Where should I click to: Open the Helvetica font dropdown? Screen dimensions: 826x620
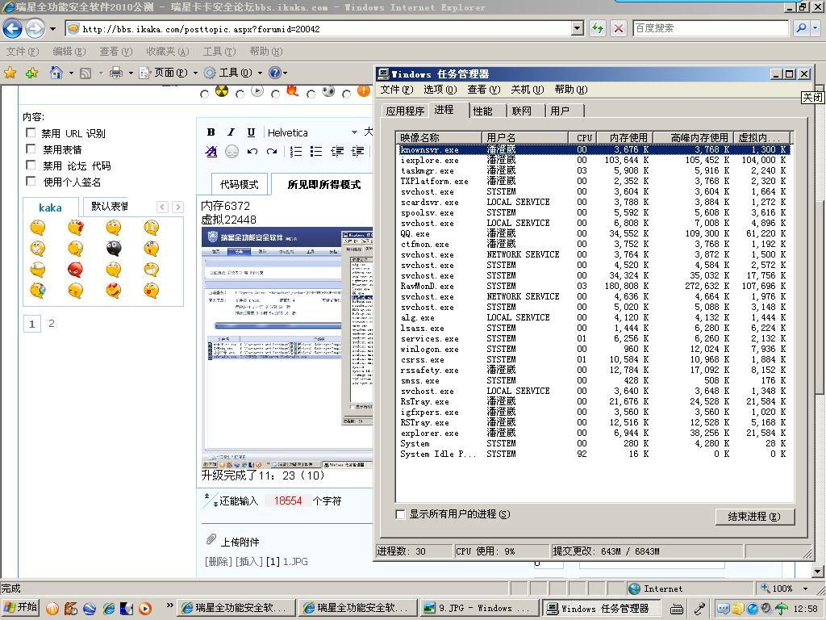[x=353, y=132]
